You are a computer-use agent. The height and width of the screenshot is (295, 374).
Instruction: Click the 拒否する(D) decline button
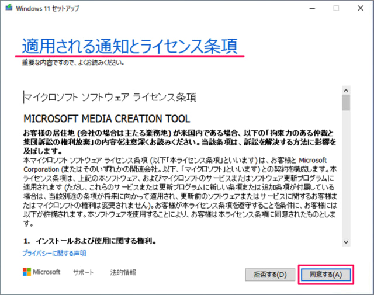(x=270, y=275)
